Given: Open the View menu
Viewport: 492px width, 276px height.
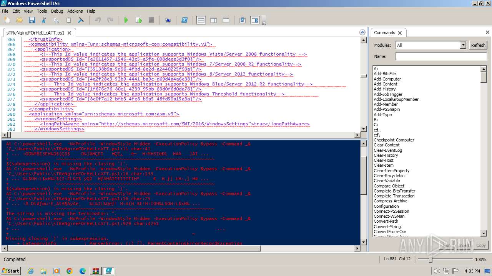Looking at the screenshot, I should (28, 11).
